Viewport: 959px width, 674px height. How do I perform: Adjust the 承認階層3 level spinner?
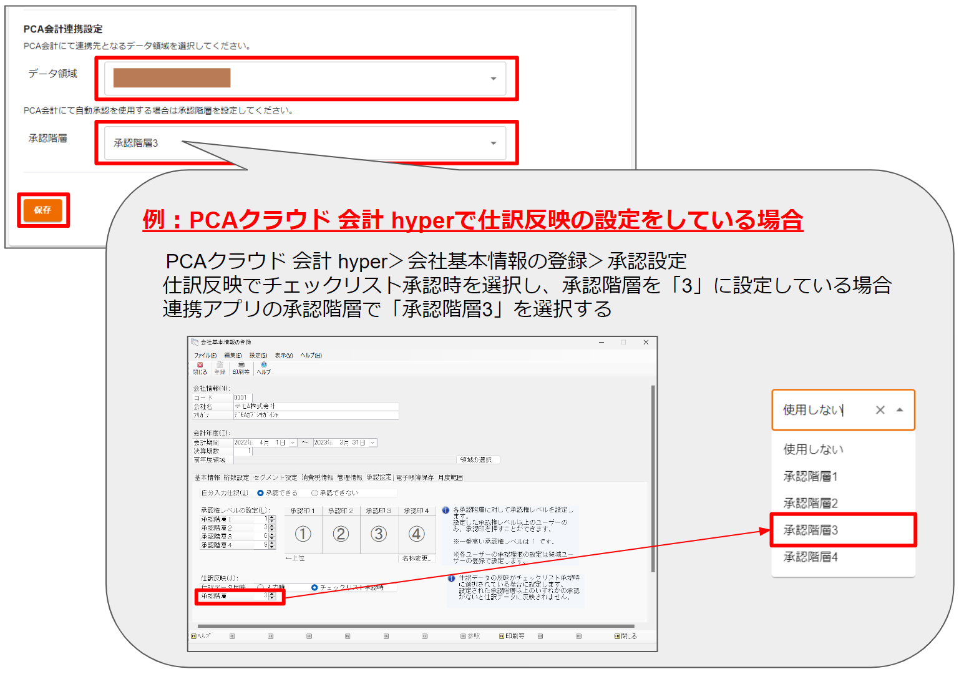272,537
